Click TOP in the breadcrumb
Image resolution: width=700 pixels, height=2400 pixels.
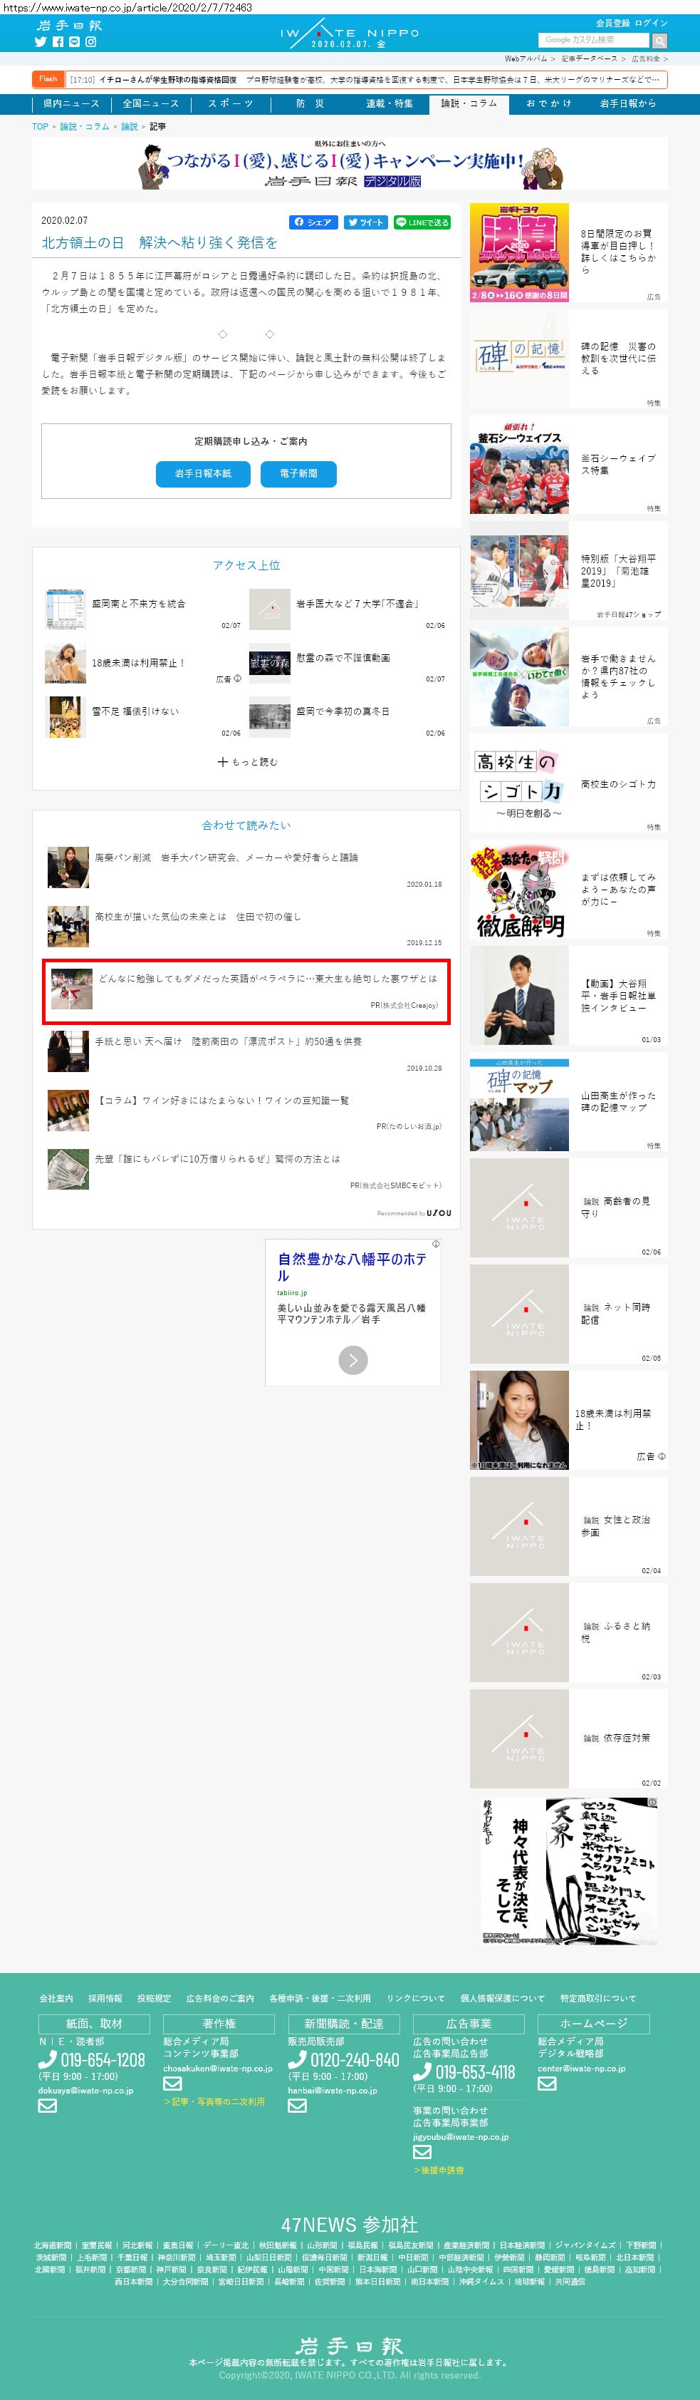[x=40, y=127]
